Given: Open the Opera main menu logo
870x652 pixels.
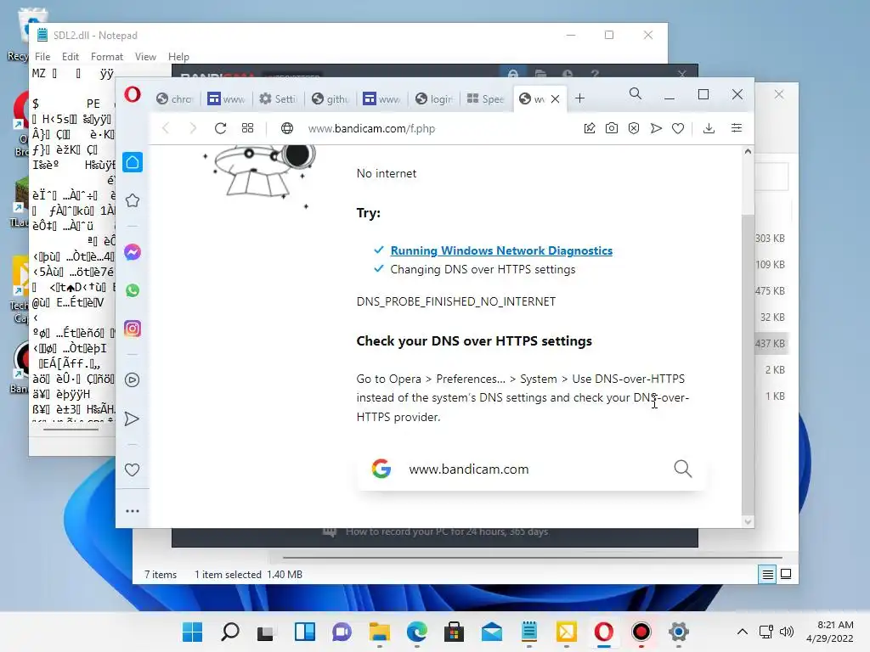Looking at the screenshot, I should (132, 95).
